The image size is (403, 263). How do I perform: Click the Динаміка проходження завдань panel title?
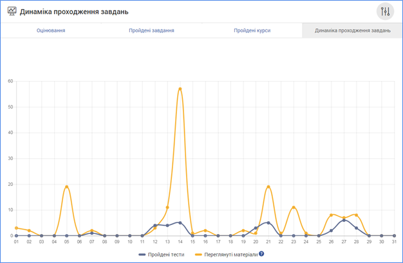pos(74,12)
